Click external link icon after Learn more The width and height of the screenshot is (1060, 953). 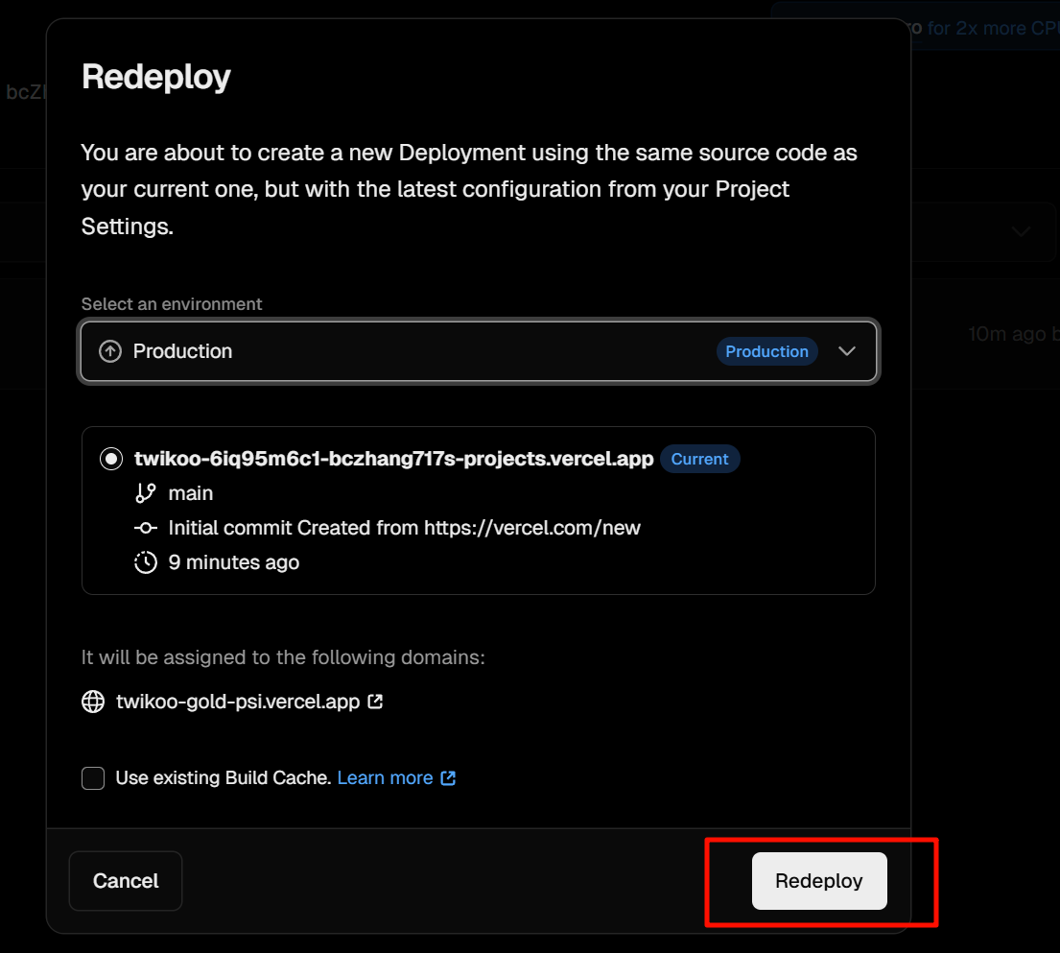448,777
